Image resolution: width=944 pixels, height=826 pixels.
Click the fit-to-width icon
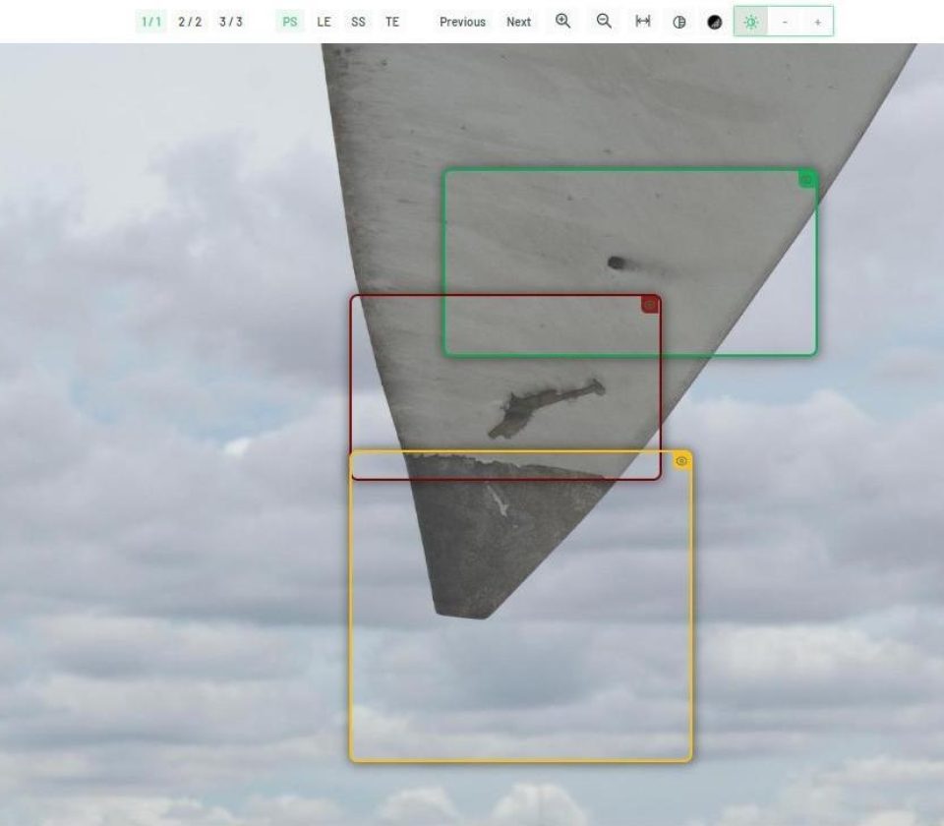(x=643, y=22)
